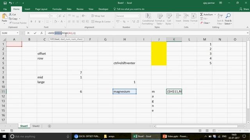Open the Windows Start button
Viewport: 250px width, 140px height.
(4, 136)
